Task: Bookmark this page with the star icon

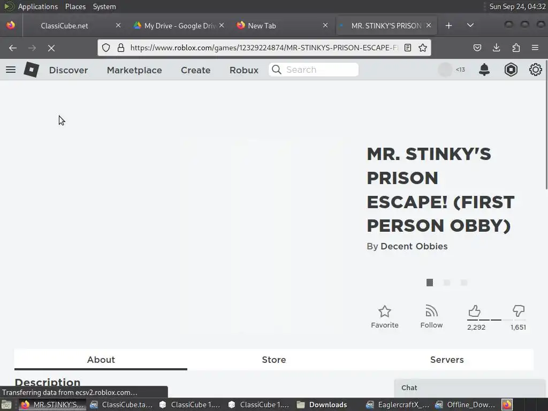Action: [423, 48]
